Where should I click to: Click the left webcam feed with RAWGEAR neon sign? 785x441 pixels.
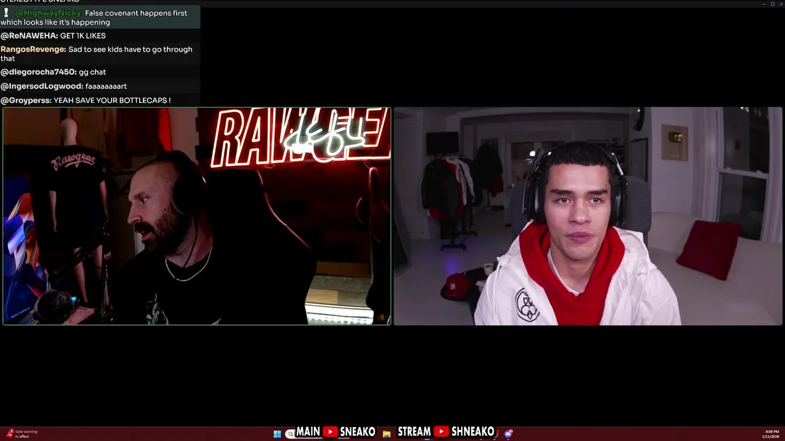pyautogui.click(x=197, y=216)
